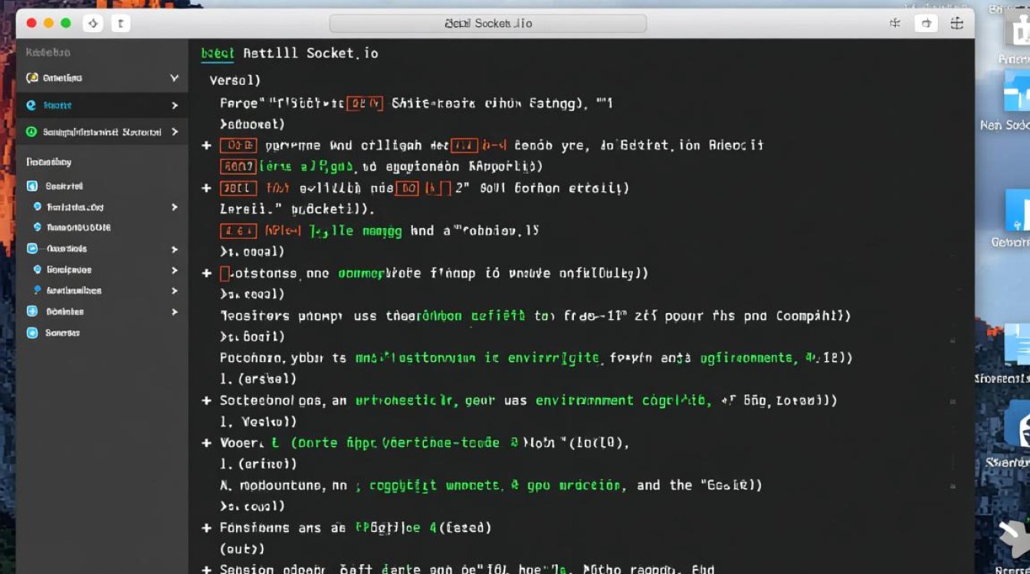Image resolution: width=1030 pixels, height=574 pixels.
Task: Collapse the top sidebar row using its down chevron
Action: click(174, 78)
